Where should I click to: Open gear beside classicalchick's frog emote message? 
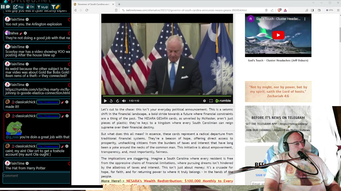point(67,116)
